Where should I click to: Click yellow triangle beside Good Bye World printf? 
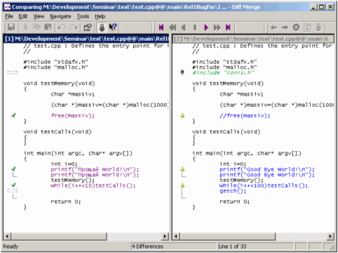tap(182, 169)
